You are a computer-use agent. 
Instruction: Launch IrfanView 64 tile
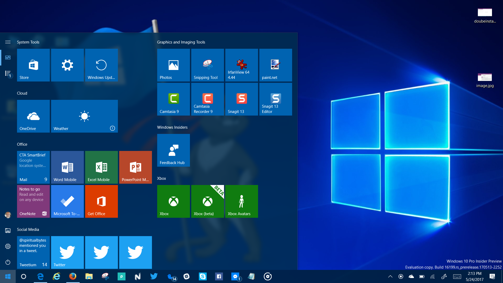pyautogui.click(x=242, y=65)
